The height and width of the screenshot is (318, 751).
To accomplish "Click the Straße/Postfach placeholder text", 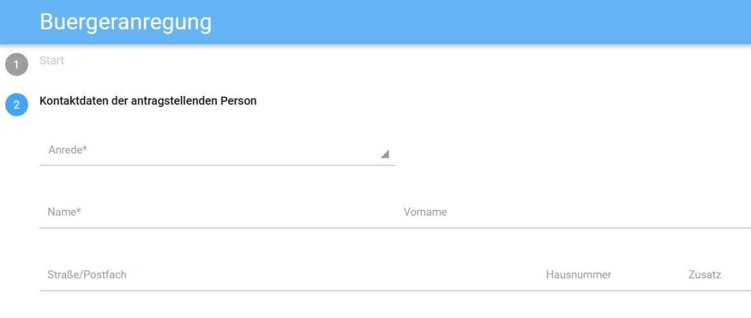I will pos(87,275).
